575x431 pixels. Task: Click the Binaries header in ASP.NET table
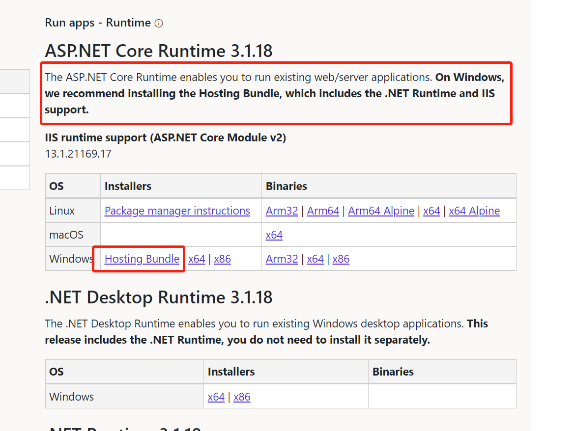pos(389,186)
